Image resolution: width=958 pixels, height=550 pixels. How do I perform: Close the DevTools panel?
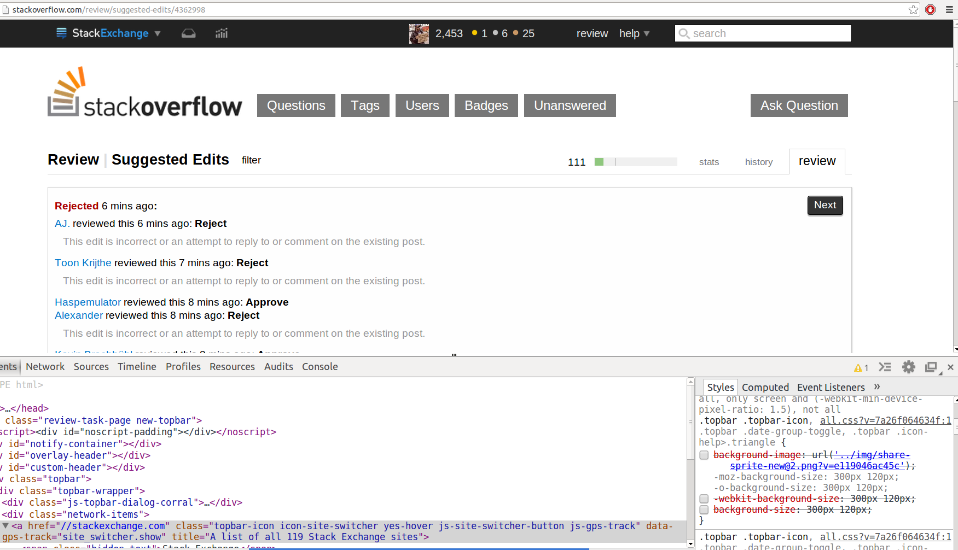coord(951,367)
